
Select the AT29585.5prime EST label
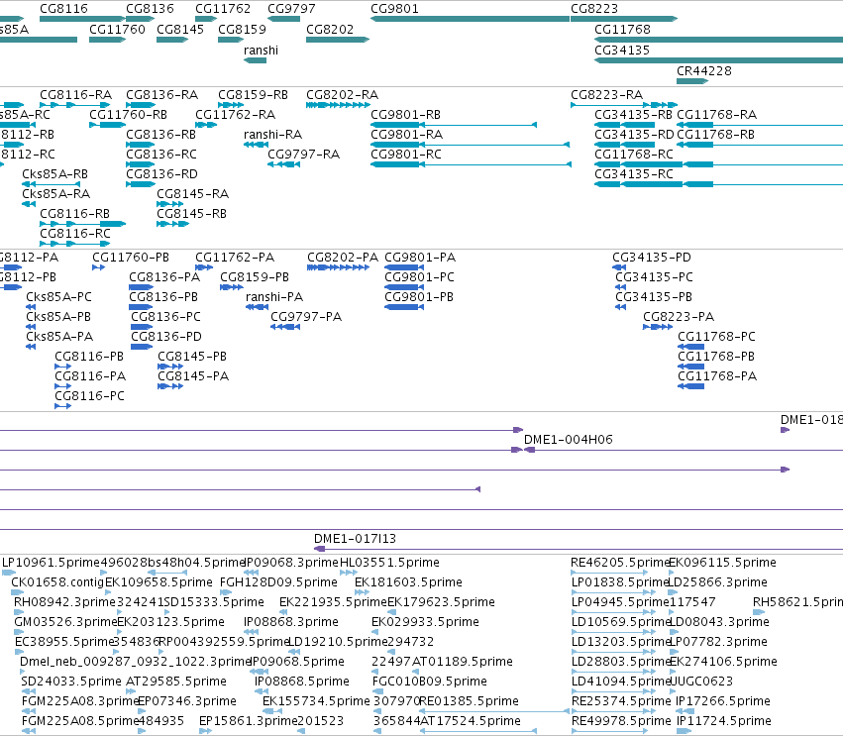point(175,682)
